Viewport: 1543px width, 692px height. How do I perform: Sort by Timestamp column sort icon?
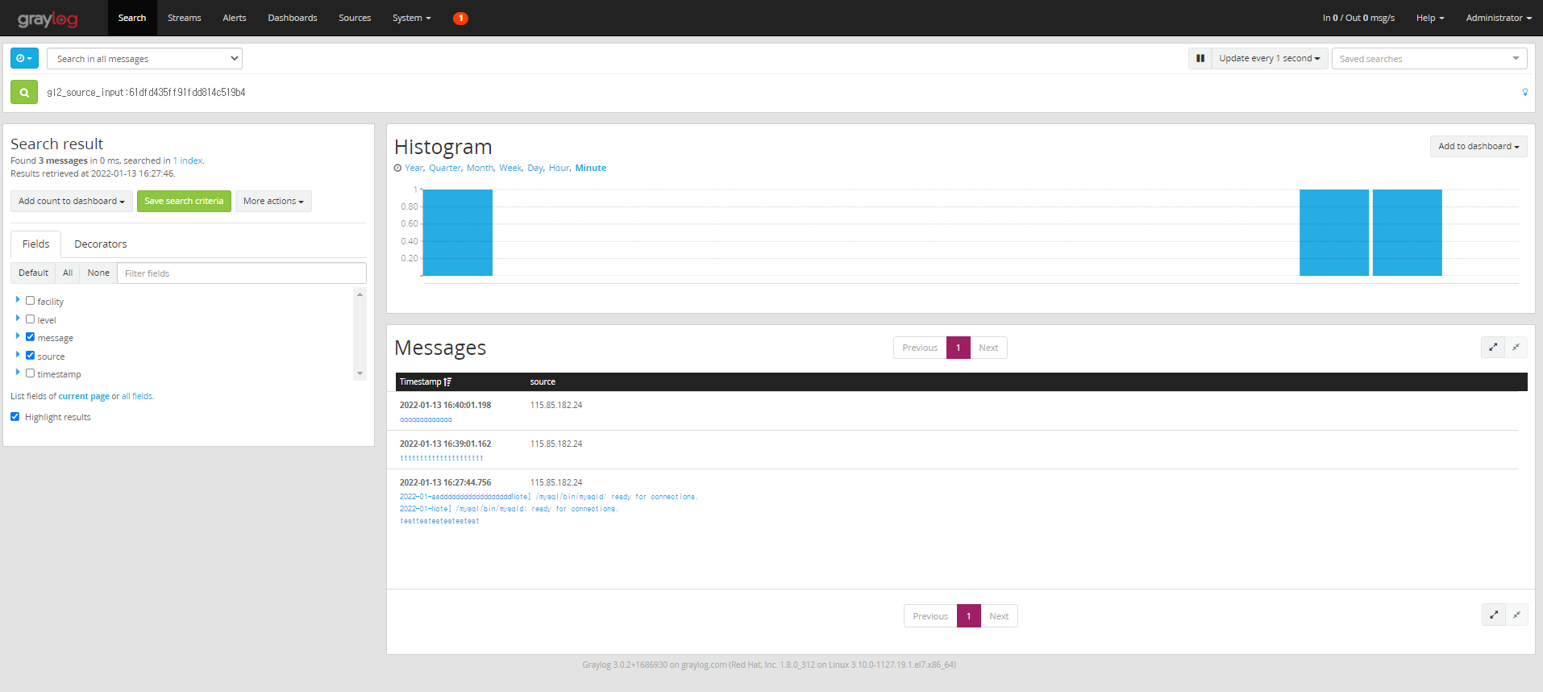(447, 382)
